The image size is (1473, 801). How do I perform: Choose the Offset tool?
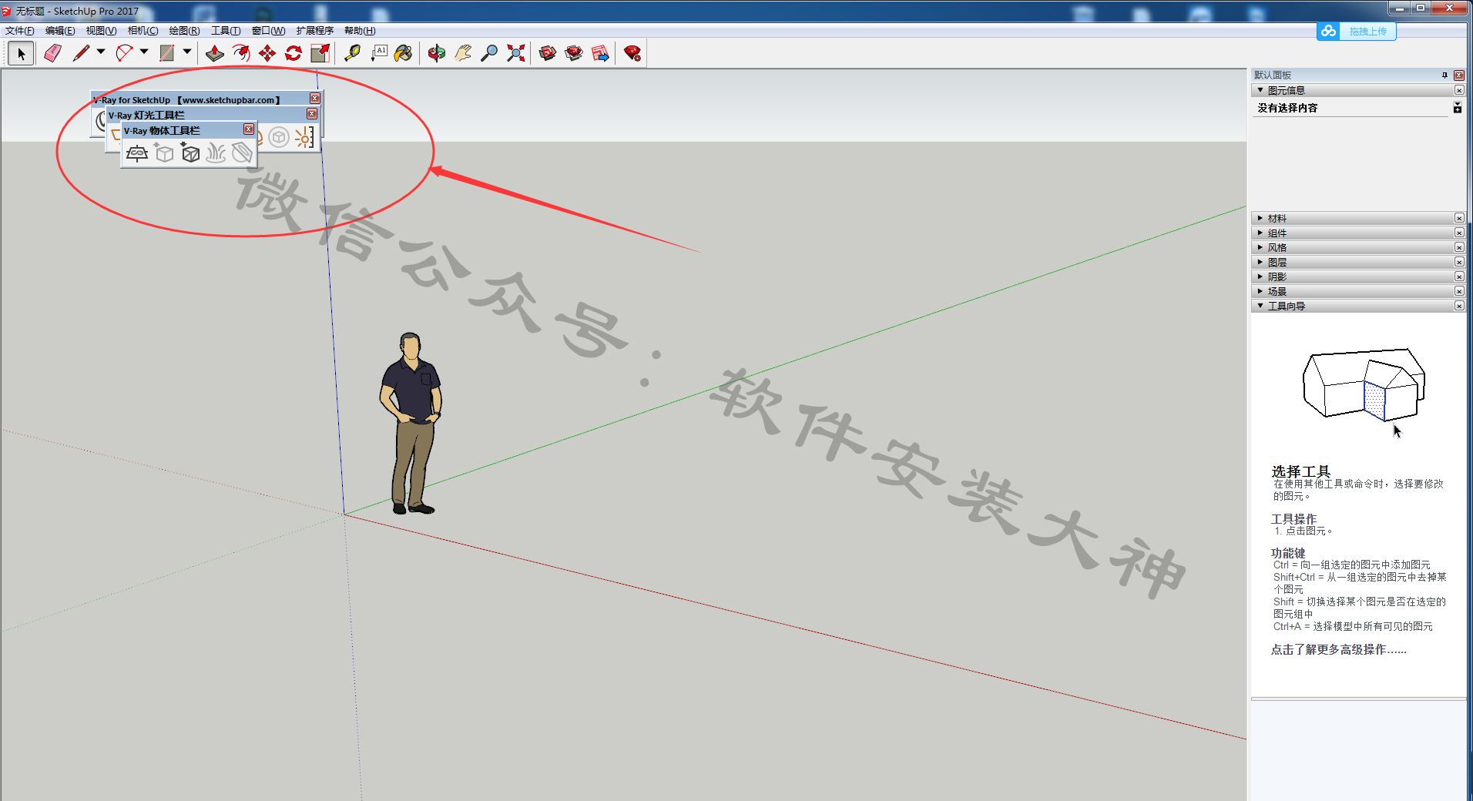241,53
